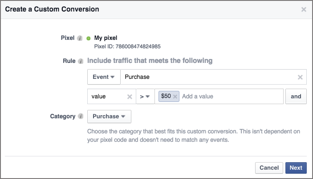The image size is (313, 179).
Task: Select the $50 value token
Action: tap(166, 97)
